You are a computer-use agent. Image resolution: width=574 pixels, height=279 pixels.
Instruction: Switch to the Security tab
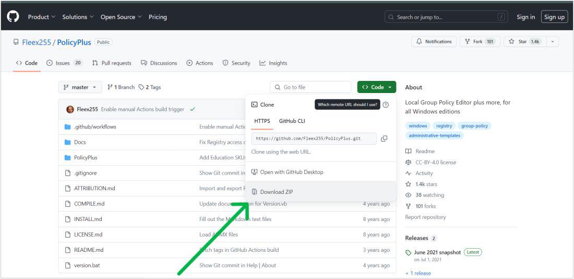point(236,63)
